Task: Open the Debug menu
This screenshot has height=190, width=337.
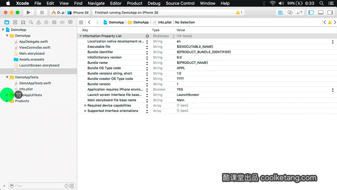Action: [154, 3]
